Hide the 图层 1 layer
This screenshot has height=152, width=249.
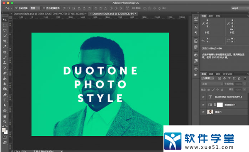click(203, 112)
